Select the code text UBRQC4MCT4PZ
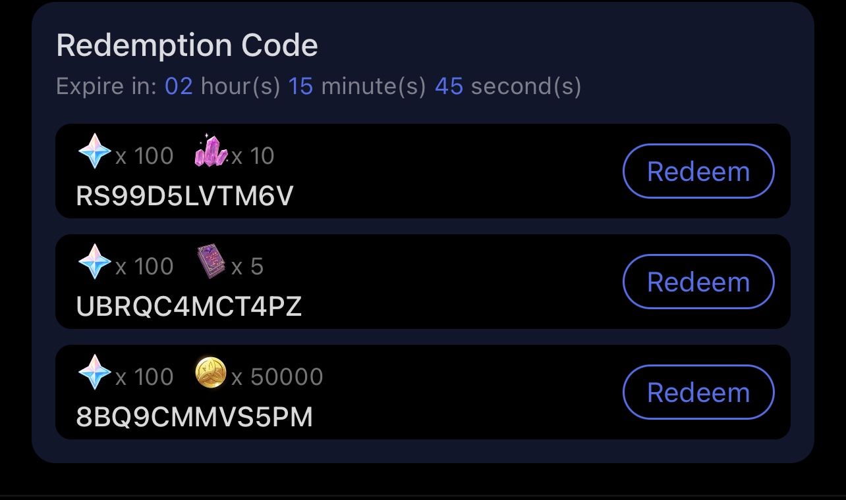This screenshot has width=846, height=500. pos(188,307)
